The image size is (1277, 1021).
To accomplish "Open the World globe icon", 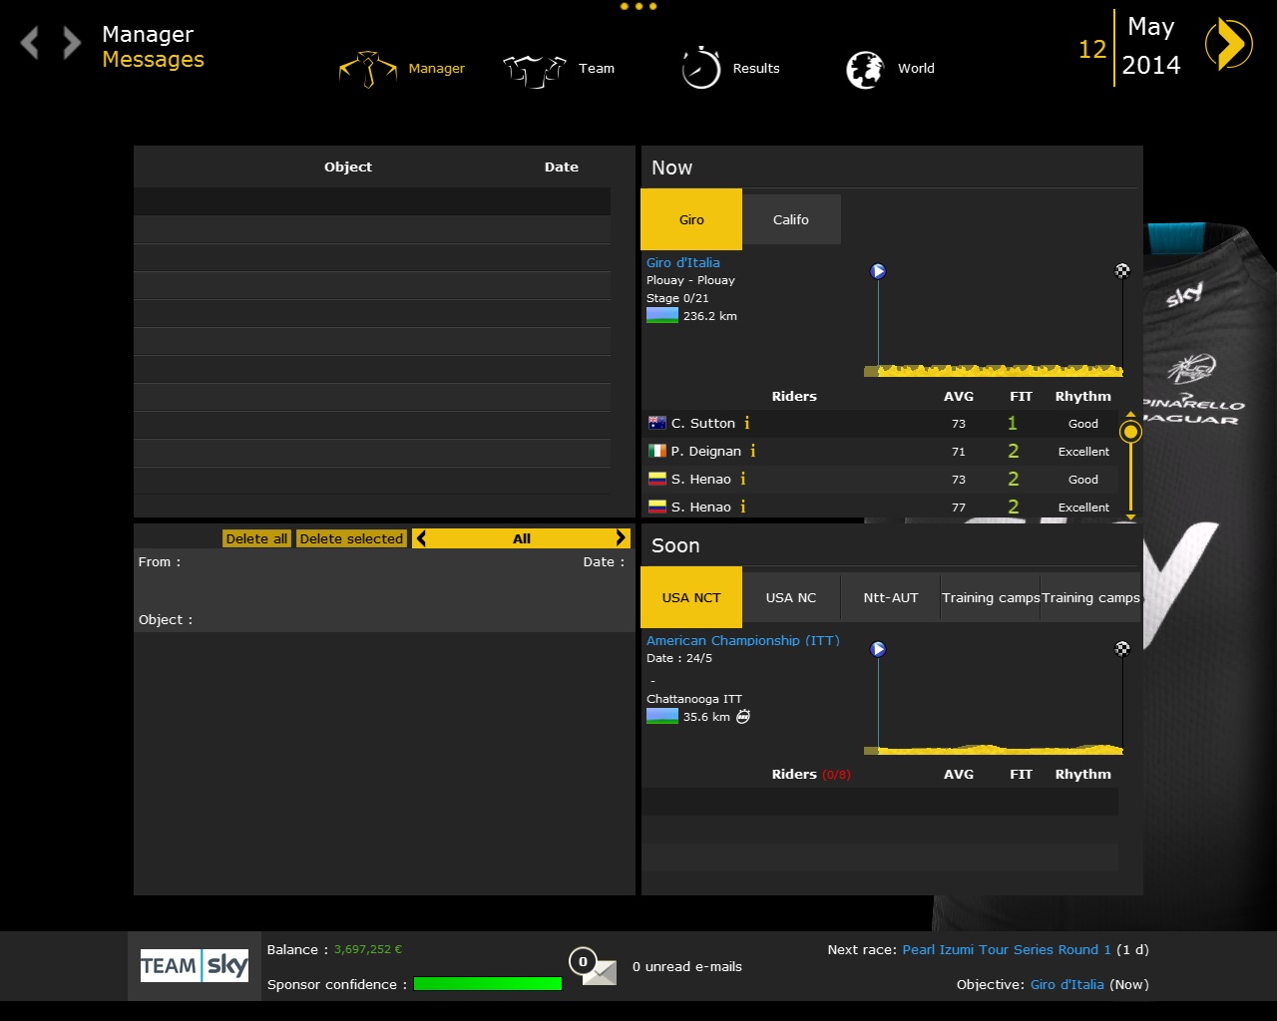I will (864, 70).
